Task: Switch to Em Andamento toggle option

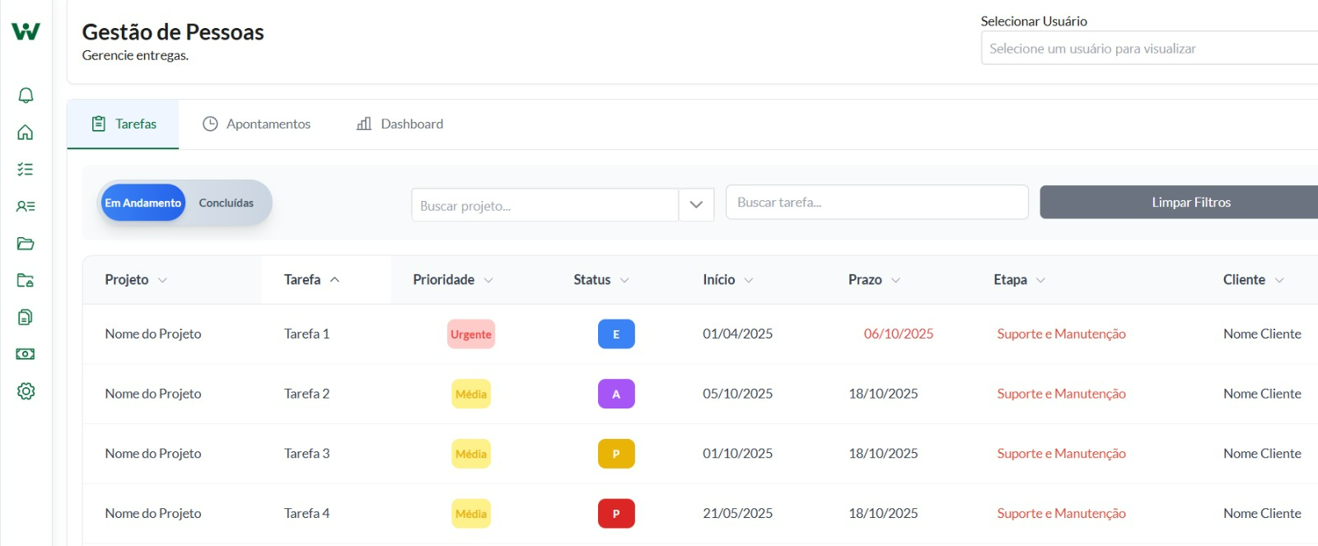Action: [x=143, y=203]
